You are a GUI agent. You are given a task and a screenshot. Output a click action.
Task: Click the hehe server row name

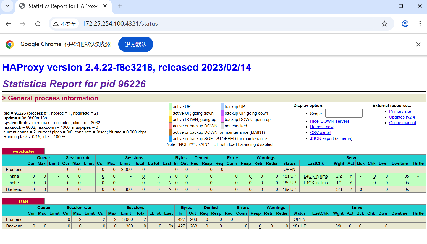click(14, 183)
